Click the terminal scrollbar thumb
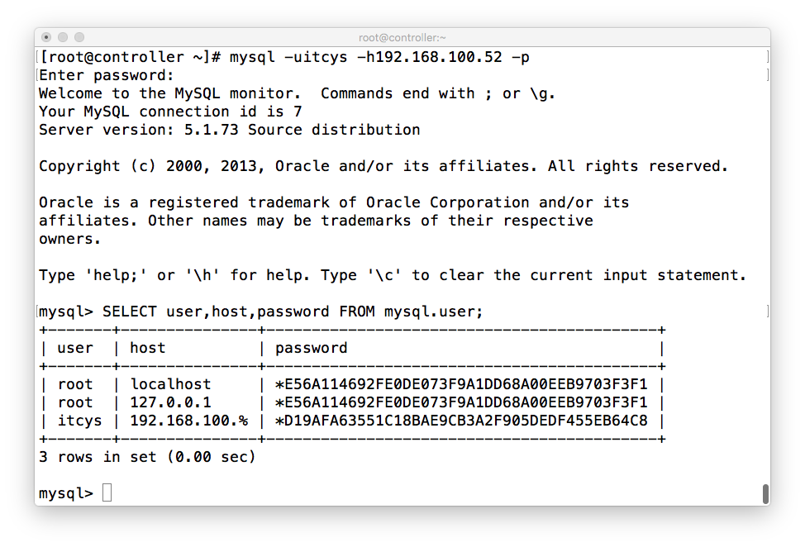 point(765,493)
